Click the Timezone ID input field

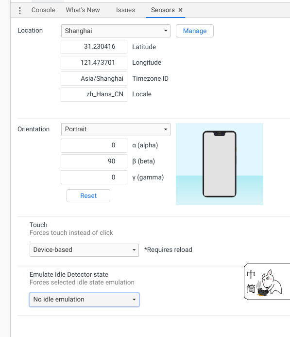click(x=94, y=79)
